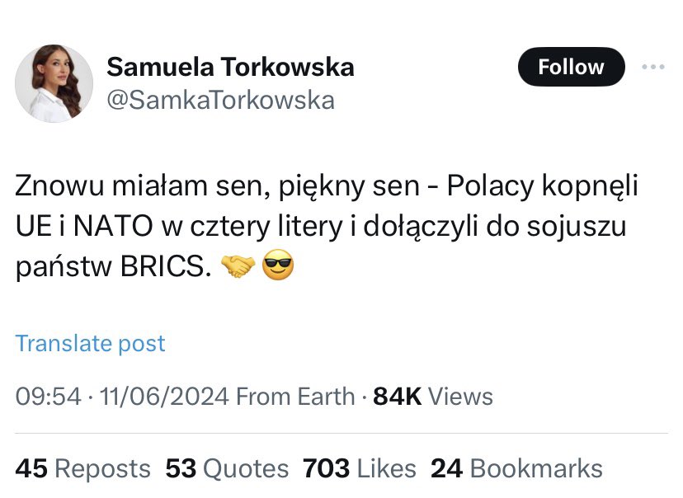
Task: Click the handshake emoji in the post
Action: 238,267
